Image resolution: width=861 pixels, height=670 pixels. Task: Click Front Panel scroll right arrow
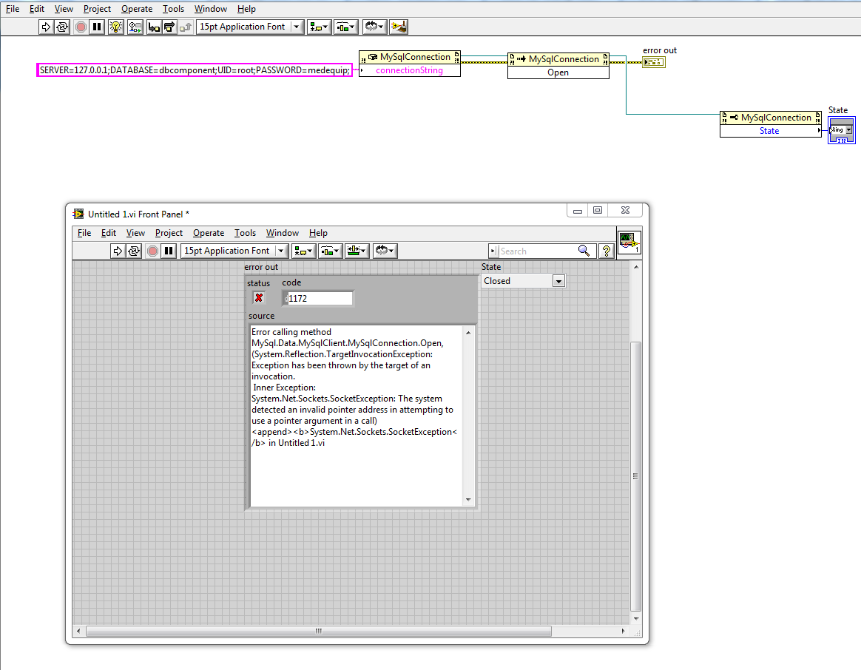click(623, 631)
